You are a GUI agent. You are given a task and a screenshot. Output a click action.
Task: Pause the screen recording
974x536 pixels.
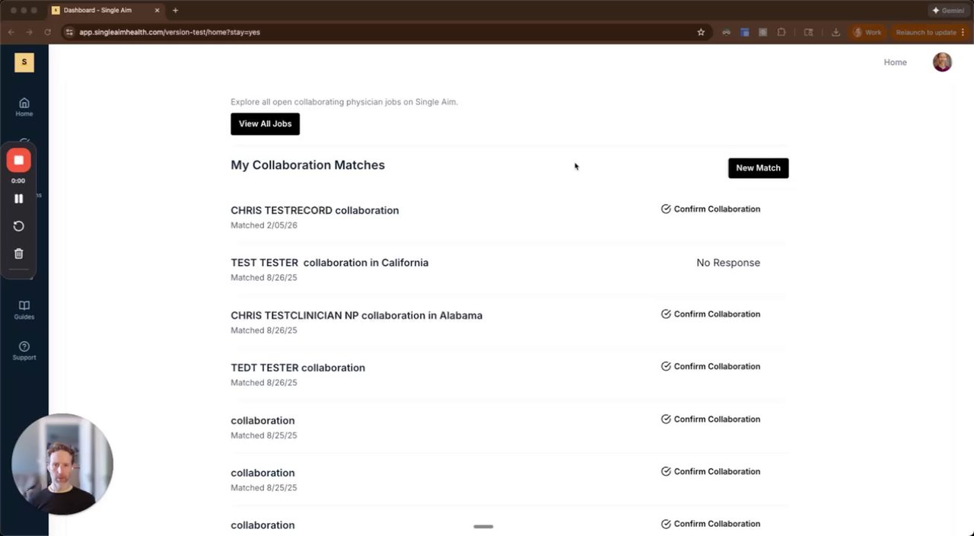[x=19, y=199]
